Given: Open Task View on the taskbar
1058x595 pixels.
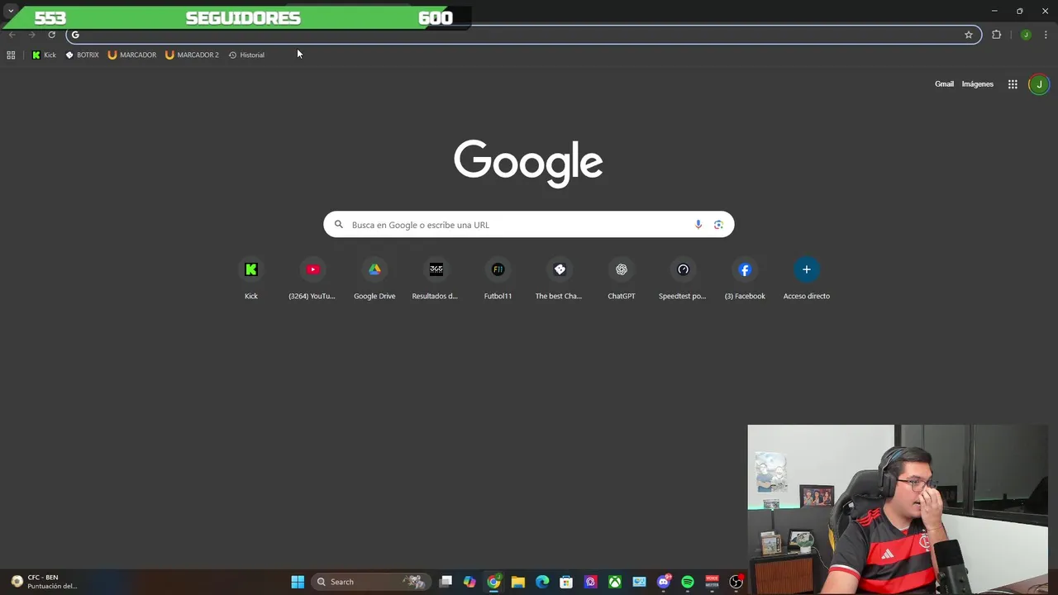Looking at the screenshot, I should click(x=446, y=582).
